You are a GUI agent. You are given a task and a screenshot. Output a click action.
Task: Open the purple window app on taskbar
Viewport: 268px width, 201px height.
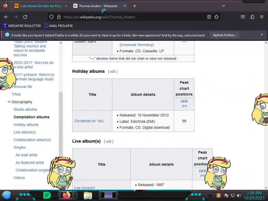[108, 195]
